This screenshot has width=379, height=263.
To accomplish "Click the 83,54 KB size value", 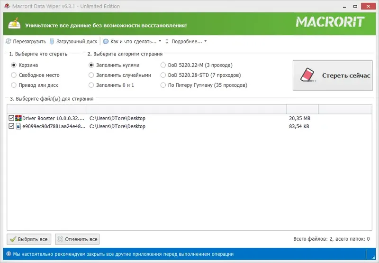I will click(x=299, y=126).
